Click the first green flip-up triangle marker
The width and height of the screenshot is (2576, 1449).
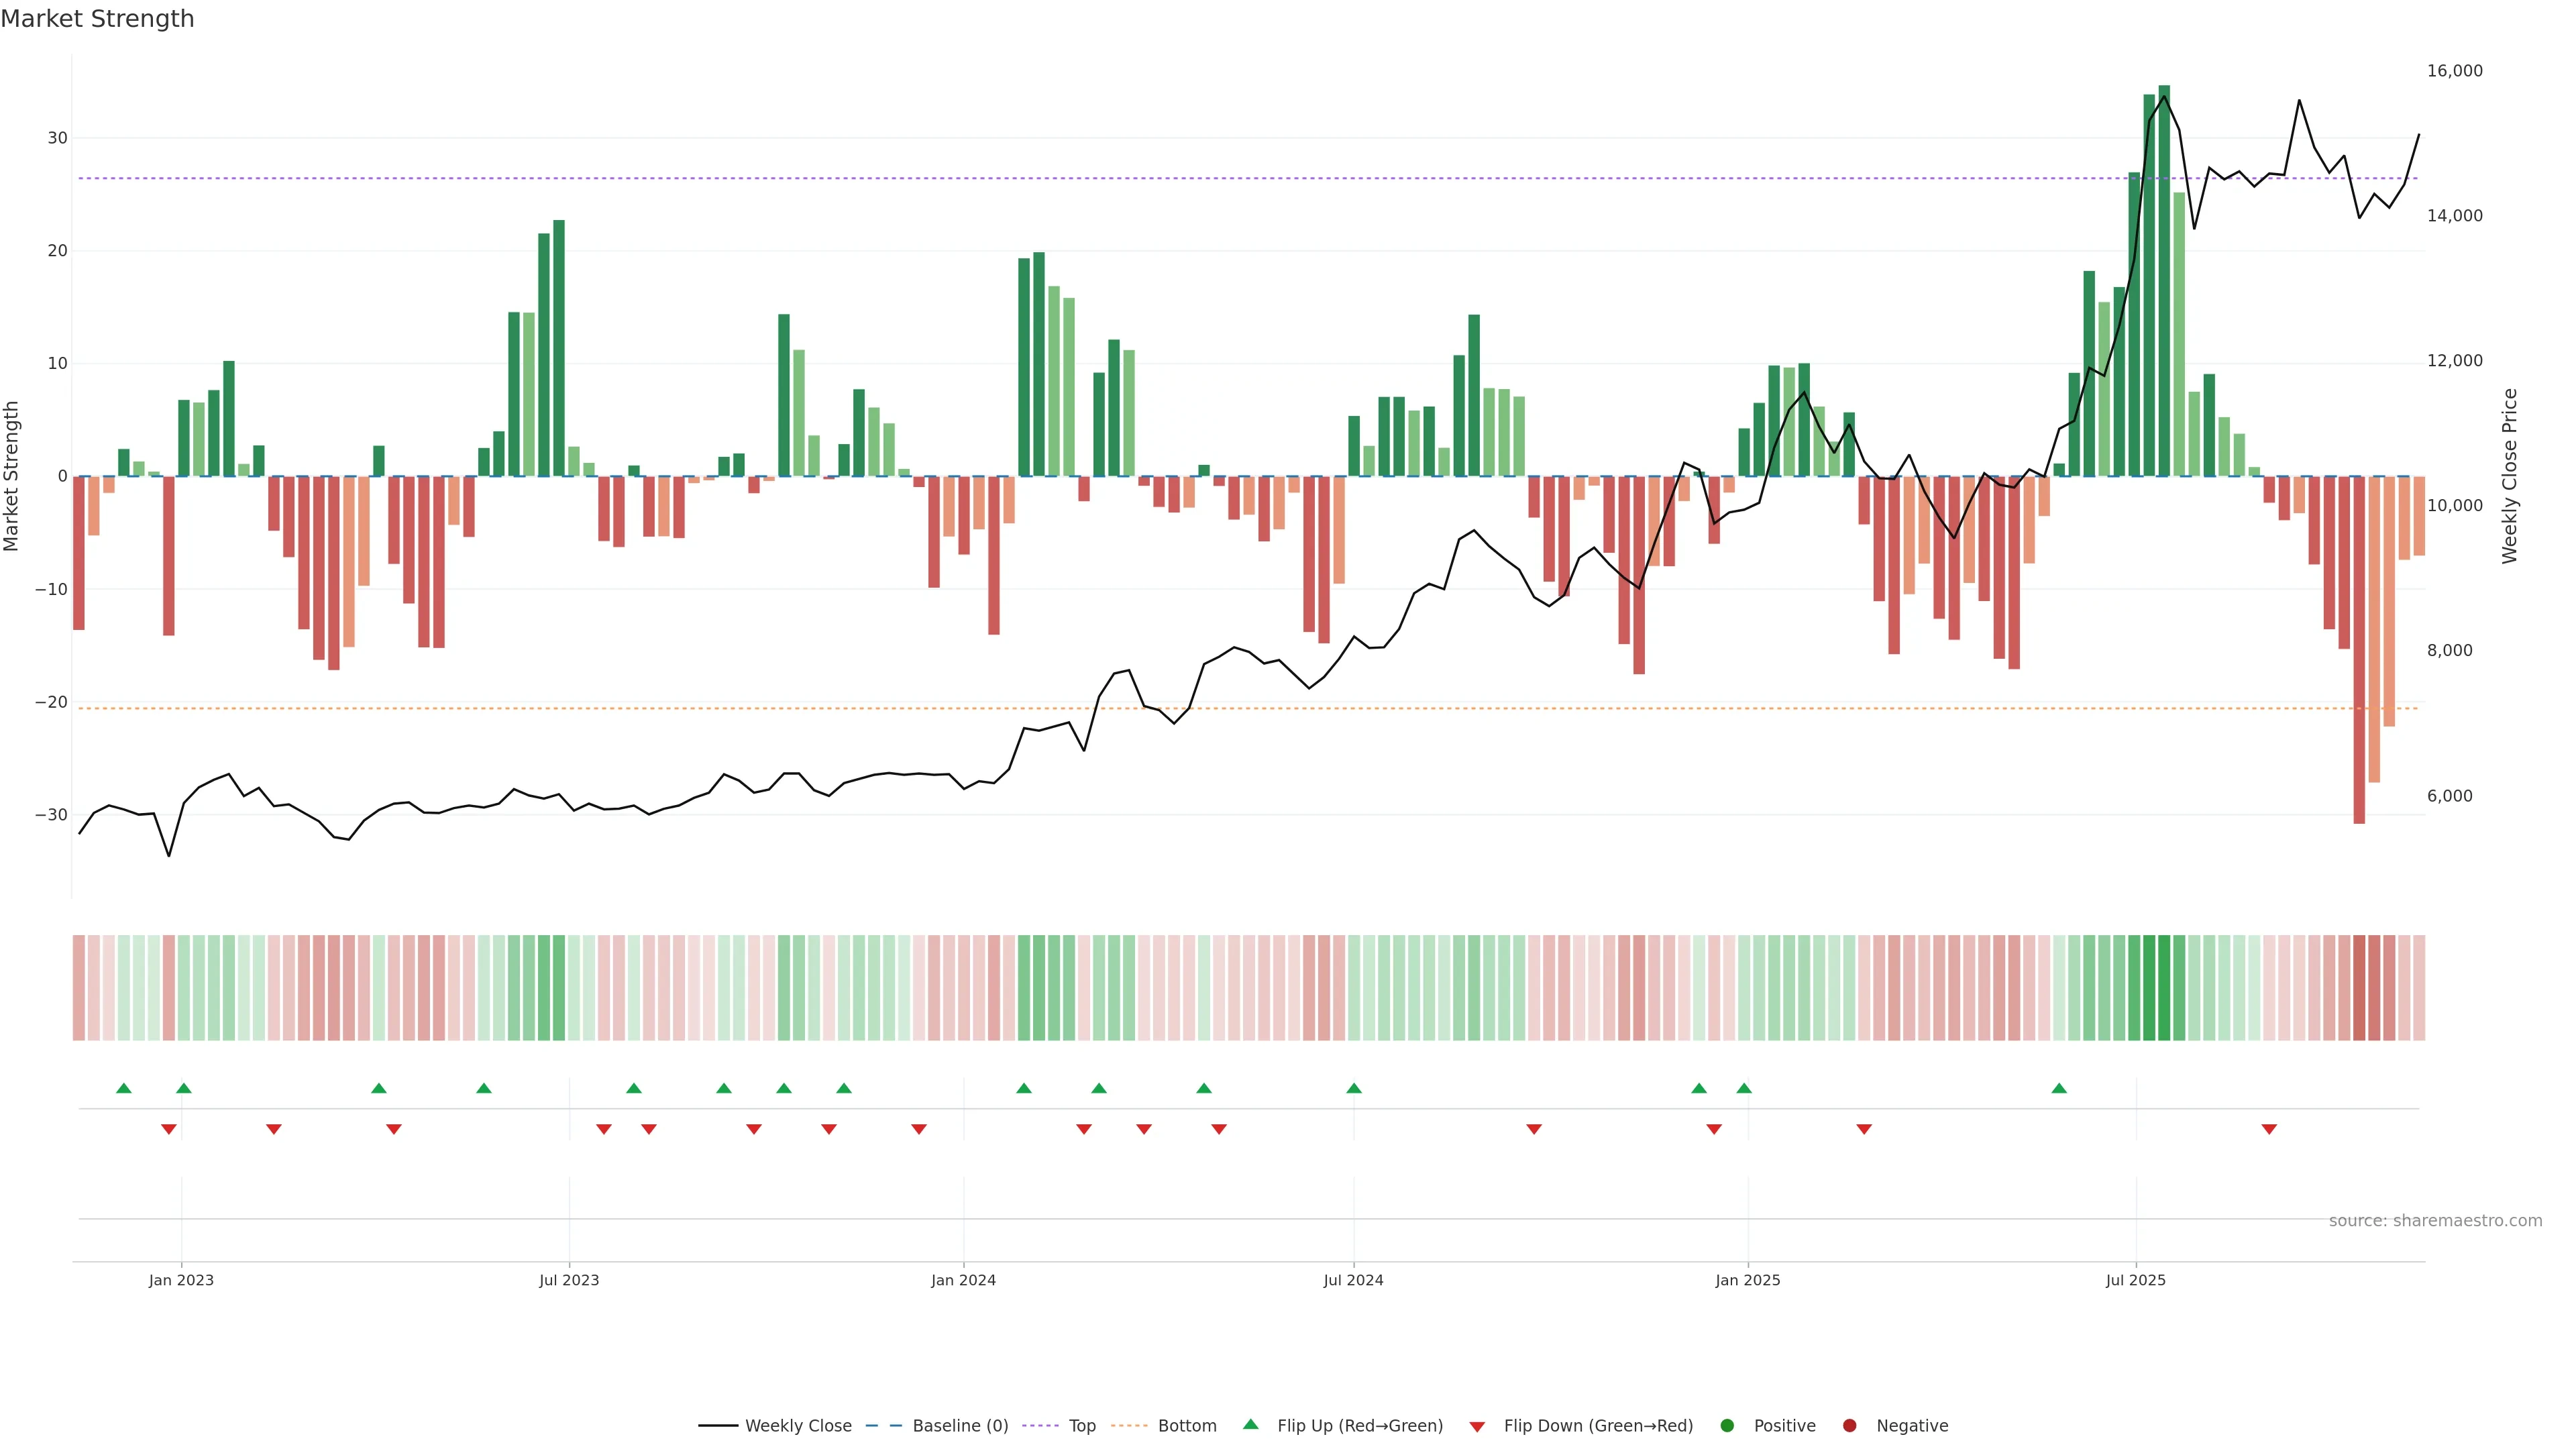(124, 1088)
